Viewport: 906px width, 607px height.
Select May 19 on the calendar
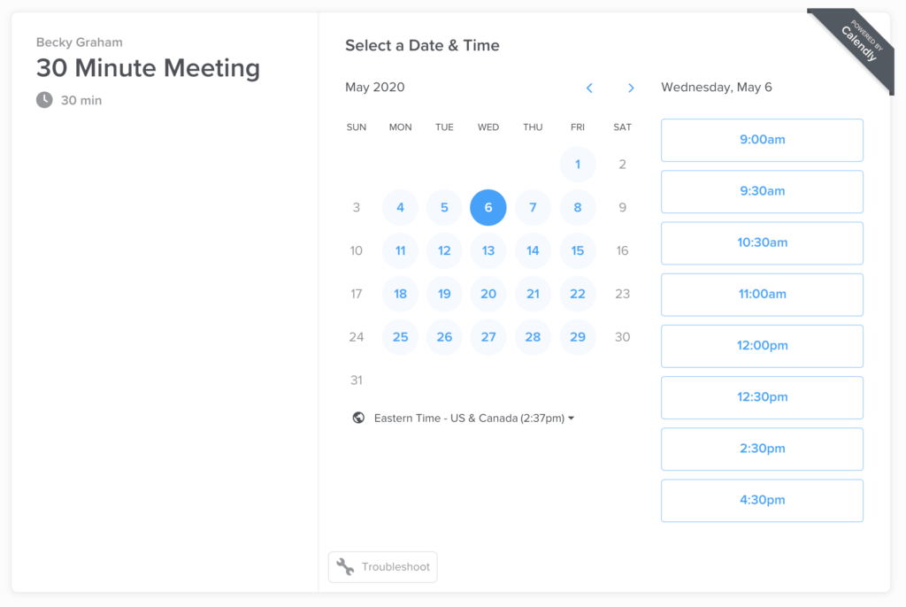click(444, 294)
